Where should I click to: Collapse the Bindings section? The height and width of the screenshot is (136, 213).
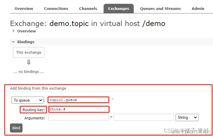[23, 42]
